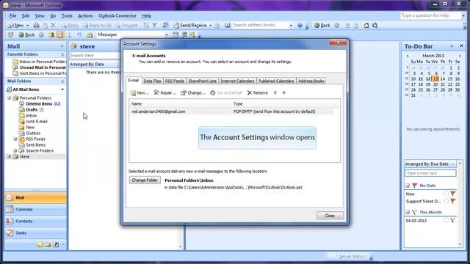Select Unread Mail in Personal favorite folder
The width and height of the screenshot is (470, 264).
click(x=39, y=67)
